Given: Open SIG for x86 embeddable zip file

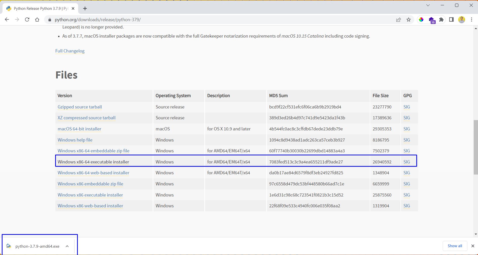Looking at the screenshot, I should [x=407, y=184].
